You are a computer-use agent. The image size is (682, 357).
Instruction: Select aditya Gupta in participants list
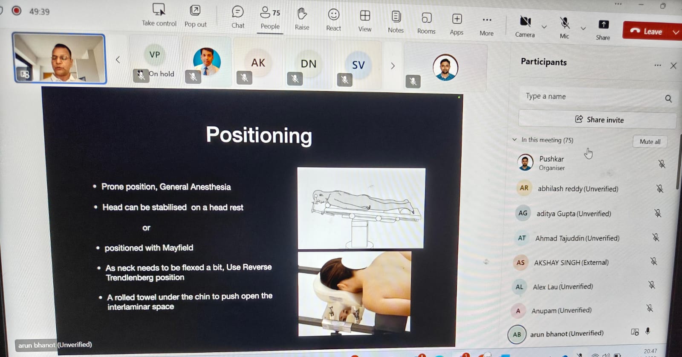587,213
